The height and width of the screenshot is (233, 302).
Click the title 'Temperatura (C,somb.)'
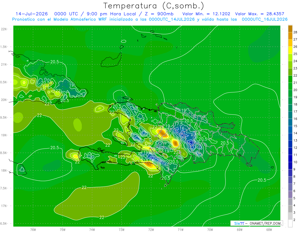154,6
